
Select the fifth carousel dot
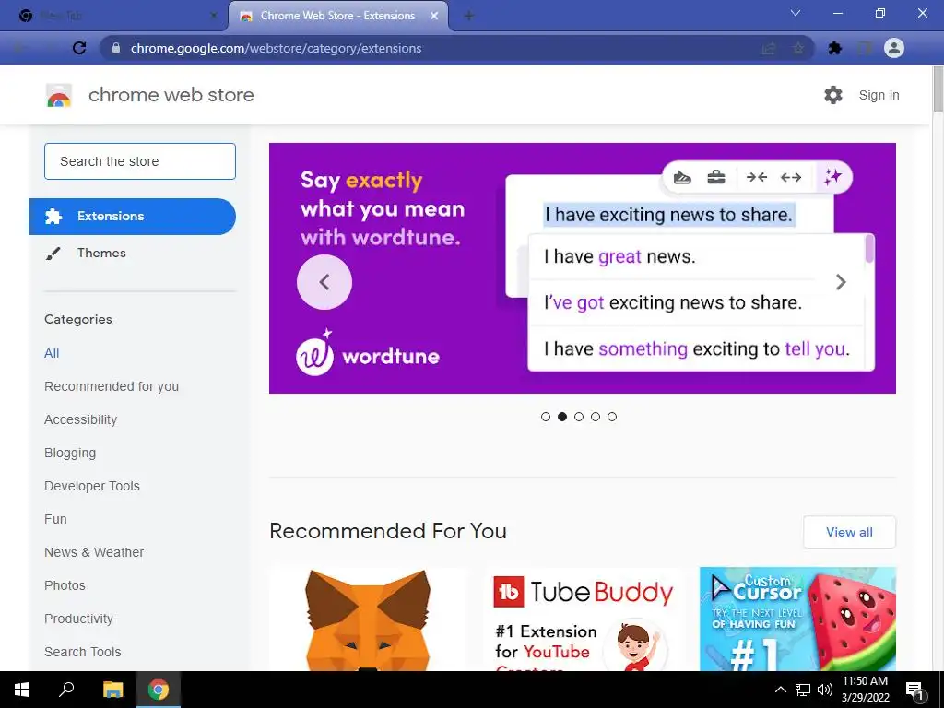click(x=612, y=417)
